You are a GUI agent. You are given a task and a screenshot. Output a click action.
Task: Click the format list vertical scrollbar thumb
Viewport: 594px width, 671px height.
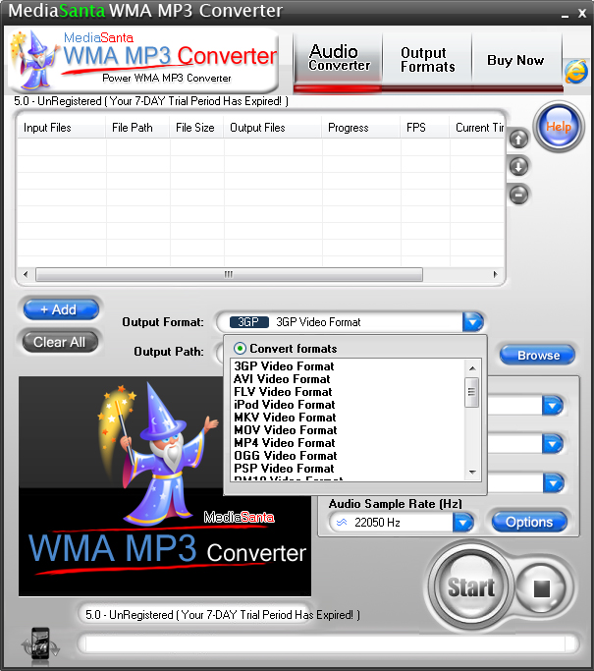(x=471, y=392)
